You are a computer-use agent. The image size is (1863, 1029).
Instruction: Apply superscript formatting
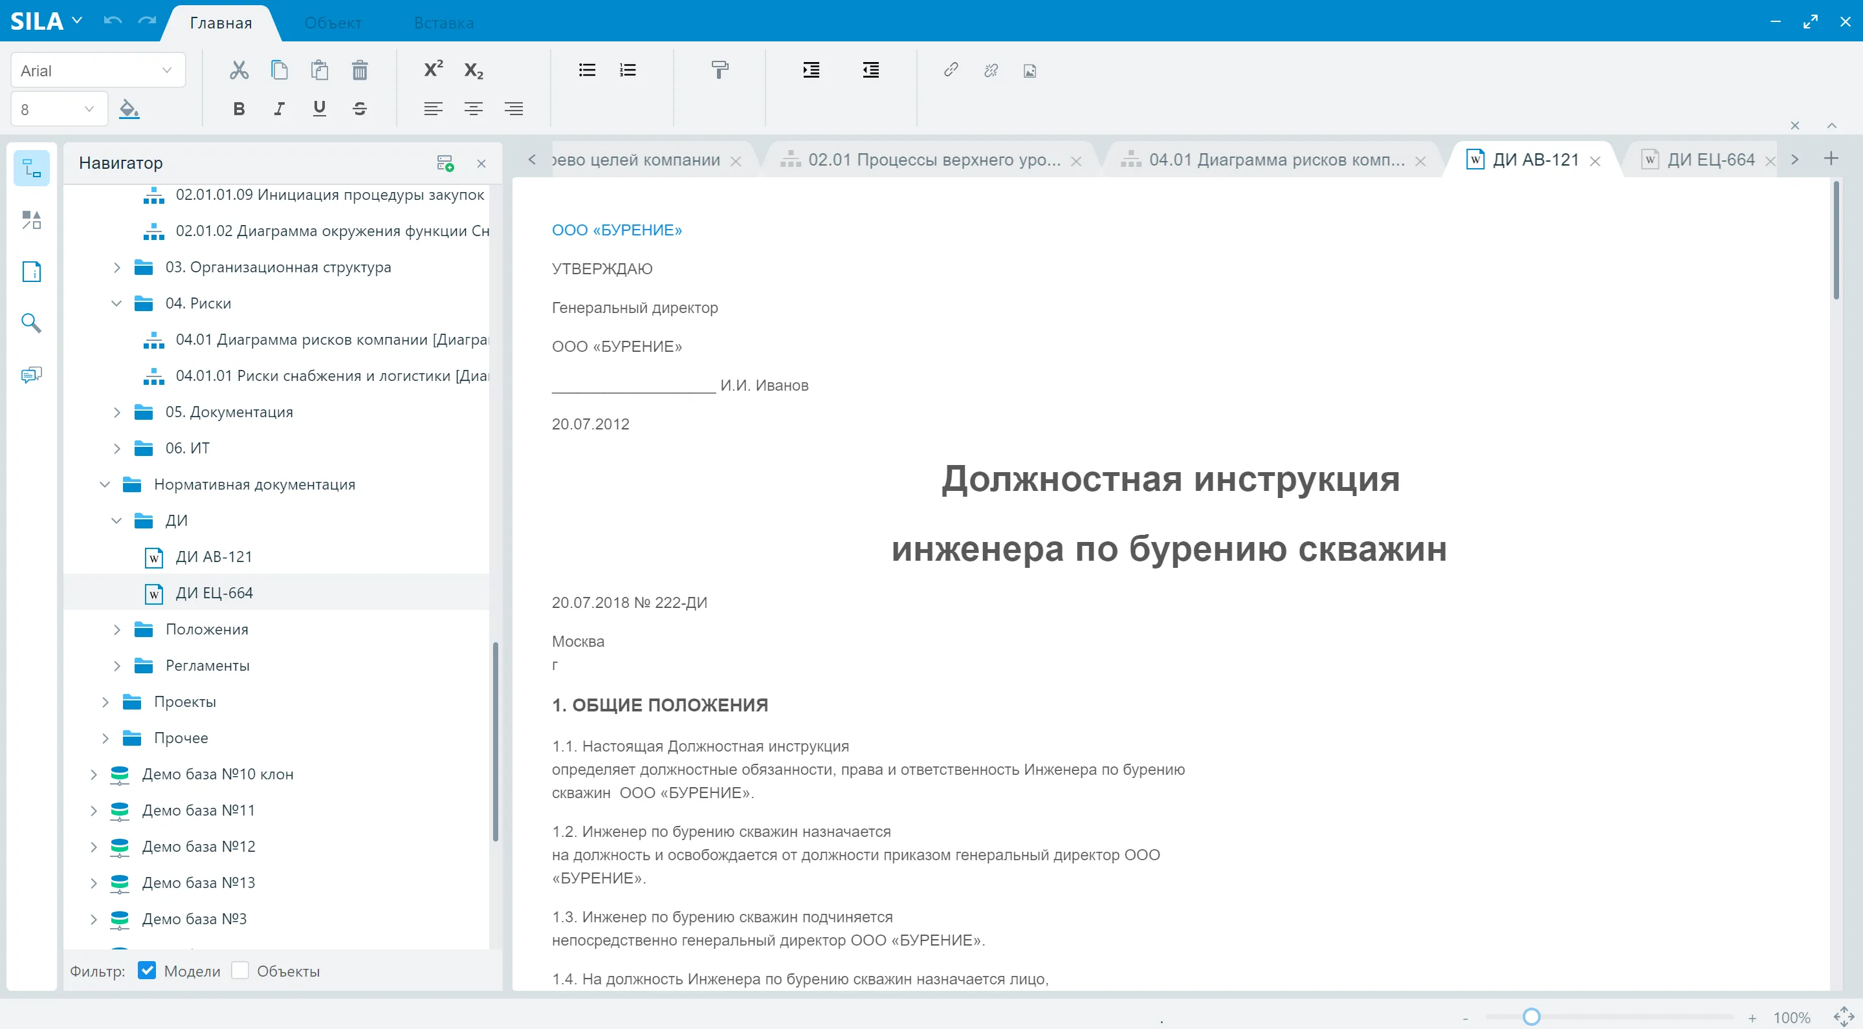pos(432,69)
